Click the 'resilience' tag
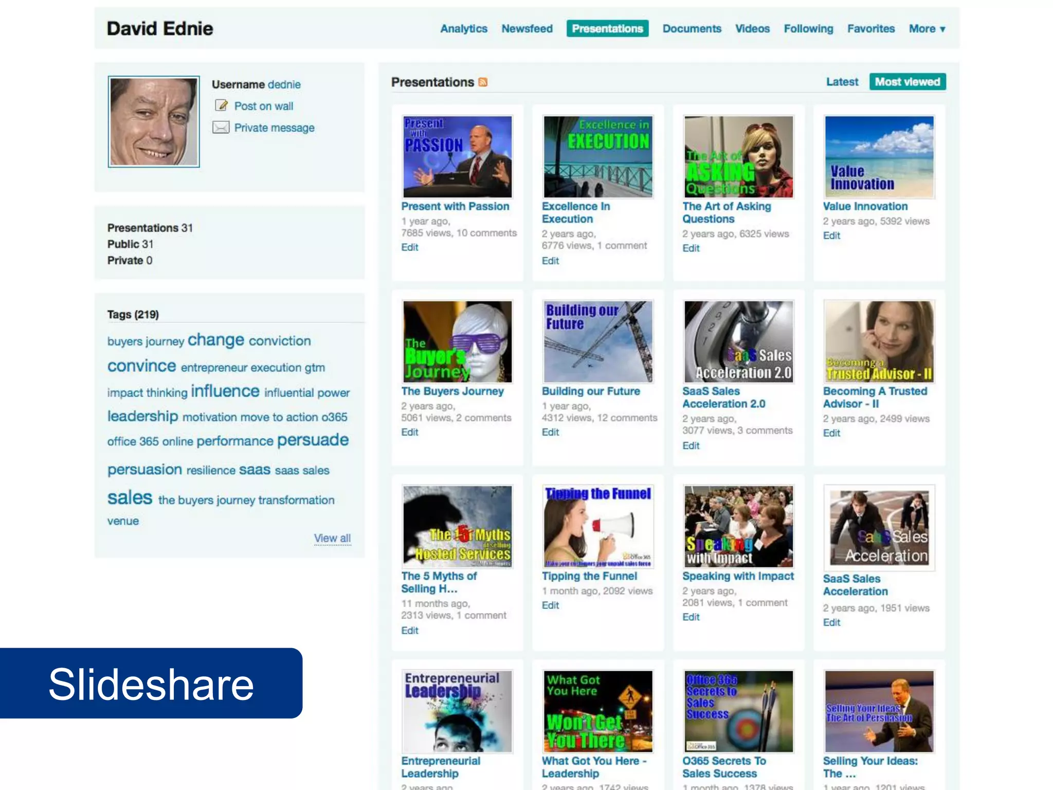Viewport: 1053px width, 790px height. (x=211, y=470)
